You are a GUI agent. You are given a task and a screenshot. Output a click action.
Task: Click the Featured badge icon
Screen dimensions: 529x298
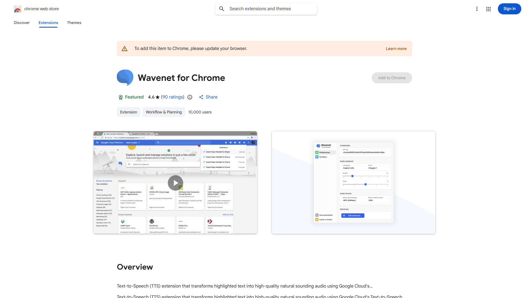coord(120,97)
